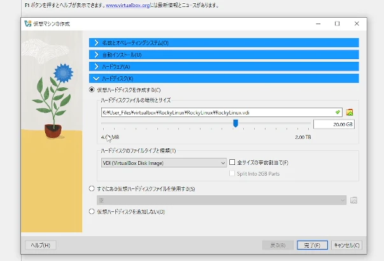This screenshot has height=261, width=384.
Task: Click the disk size slider handle
Action: point(236,123)
